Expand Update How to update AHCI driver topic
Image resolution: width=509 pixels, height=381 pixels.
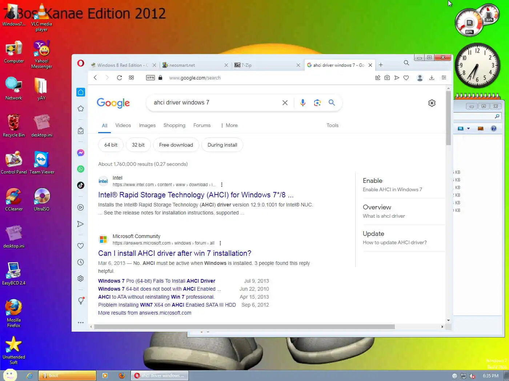(404, 238)
